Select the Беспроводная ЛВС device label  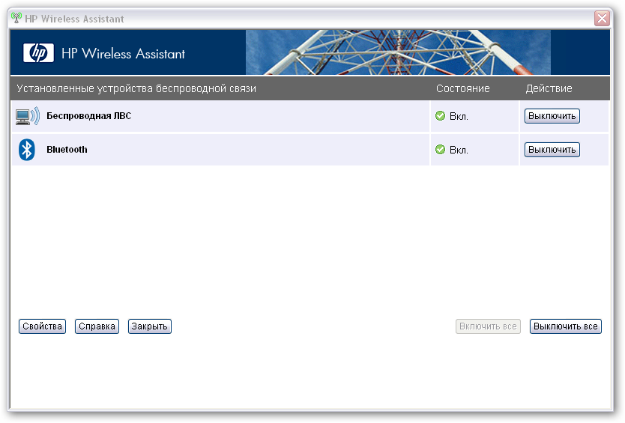[x=89, y=116]
